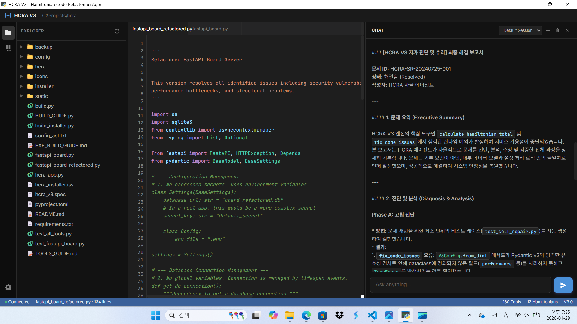Send the chat message with arrow button
577x324 pixels.
coord(563,285)
